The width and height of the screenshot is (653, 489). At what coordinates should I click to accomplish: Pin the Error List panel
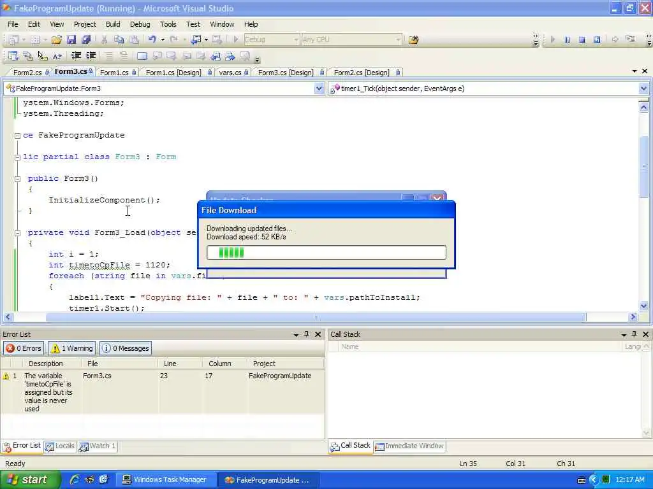click(307, 334)
